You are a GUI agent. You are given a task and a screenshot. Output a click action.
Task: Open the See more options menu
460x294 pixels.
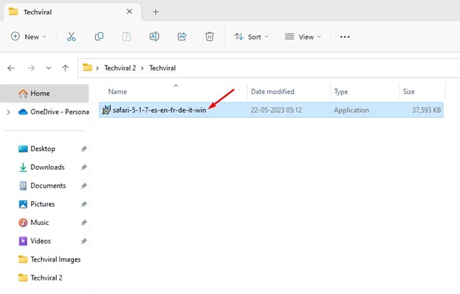(344, 37)
